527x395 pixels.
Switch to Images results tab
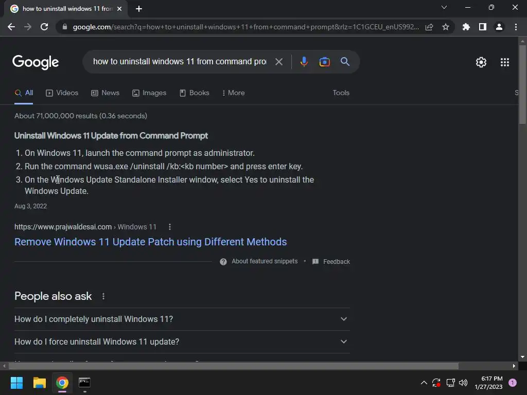pyautogui.click(x=149, y=93)
